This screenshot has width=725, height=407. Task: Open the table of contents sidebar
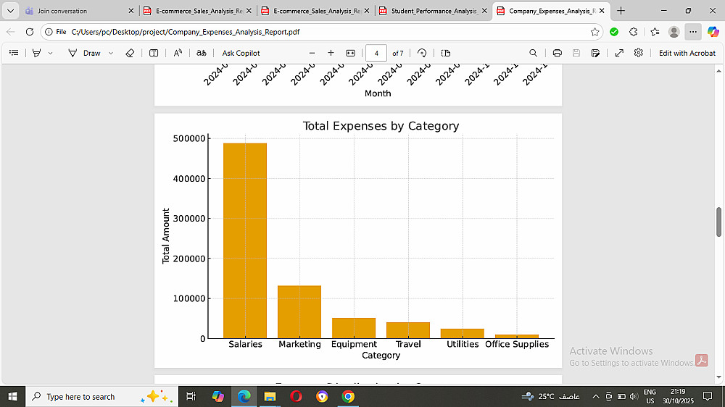tap(14, 53)
